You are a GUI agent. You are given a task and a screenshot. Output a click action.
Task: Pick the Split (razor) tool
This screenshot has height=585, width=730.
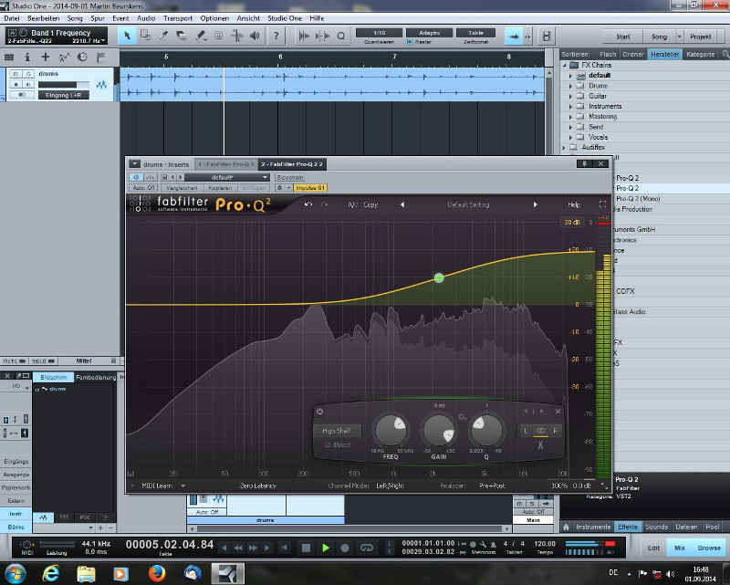(x=164, y=36)
